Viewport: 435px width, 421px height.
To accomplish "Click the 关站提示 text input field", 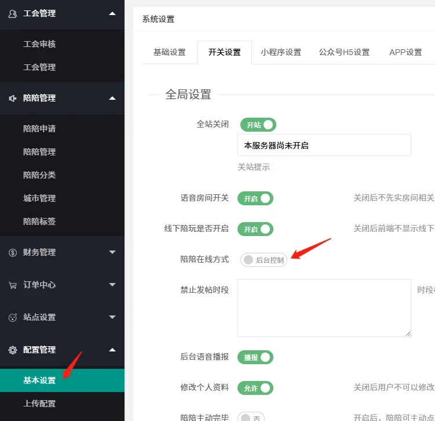I will [x=324, y=146].
